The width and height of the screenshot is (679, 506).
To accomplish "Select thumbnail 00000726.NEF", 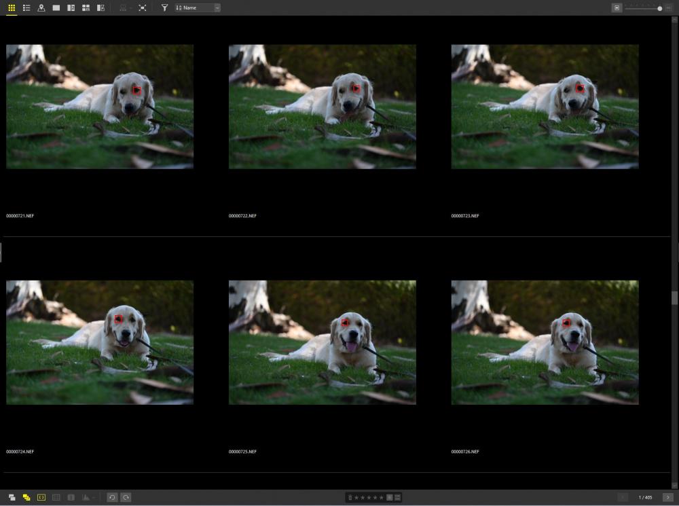I will [545, 342].
